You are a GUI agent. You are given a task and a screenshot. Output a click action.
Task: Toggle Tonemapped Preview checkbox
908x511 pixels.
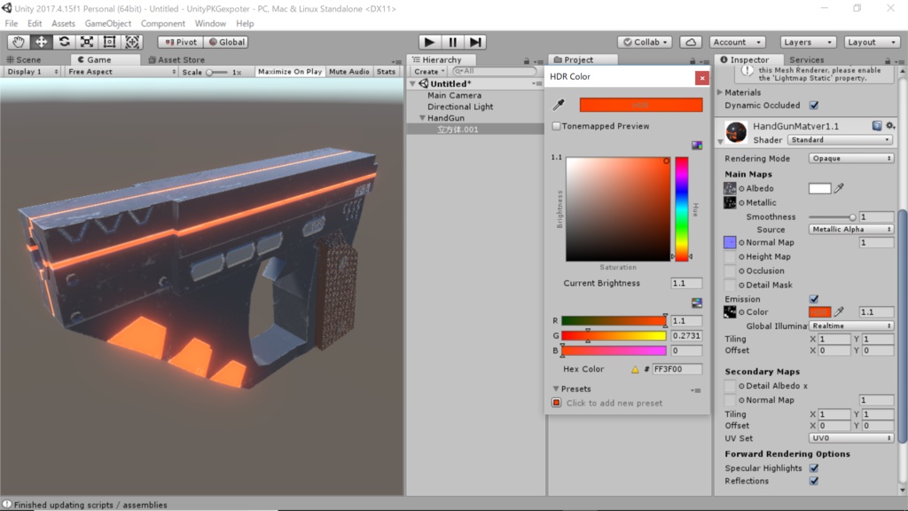[x=556, y=126]
